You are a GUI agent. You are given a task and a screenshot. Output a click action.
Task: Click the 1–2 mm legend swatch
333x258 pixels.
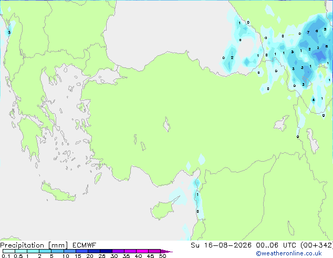tap(33, 251)
